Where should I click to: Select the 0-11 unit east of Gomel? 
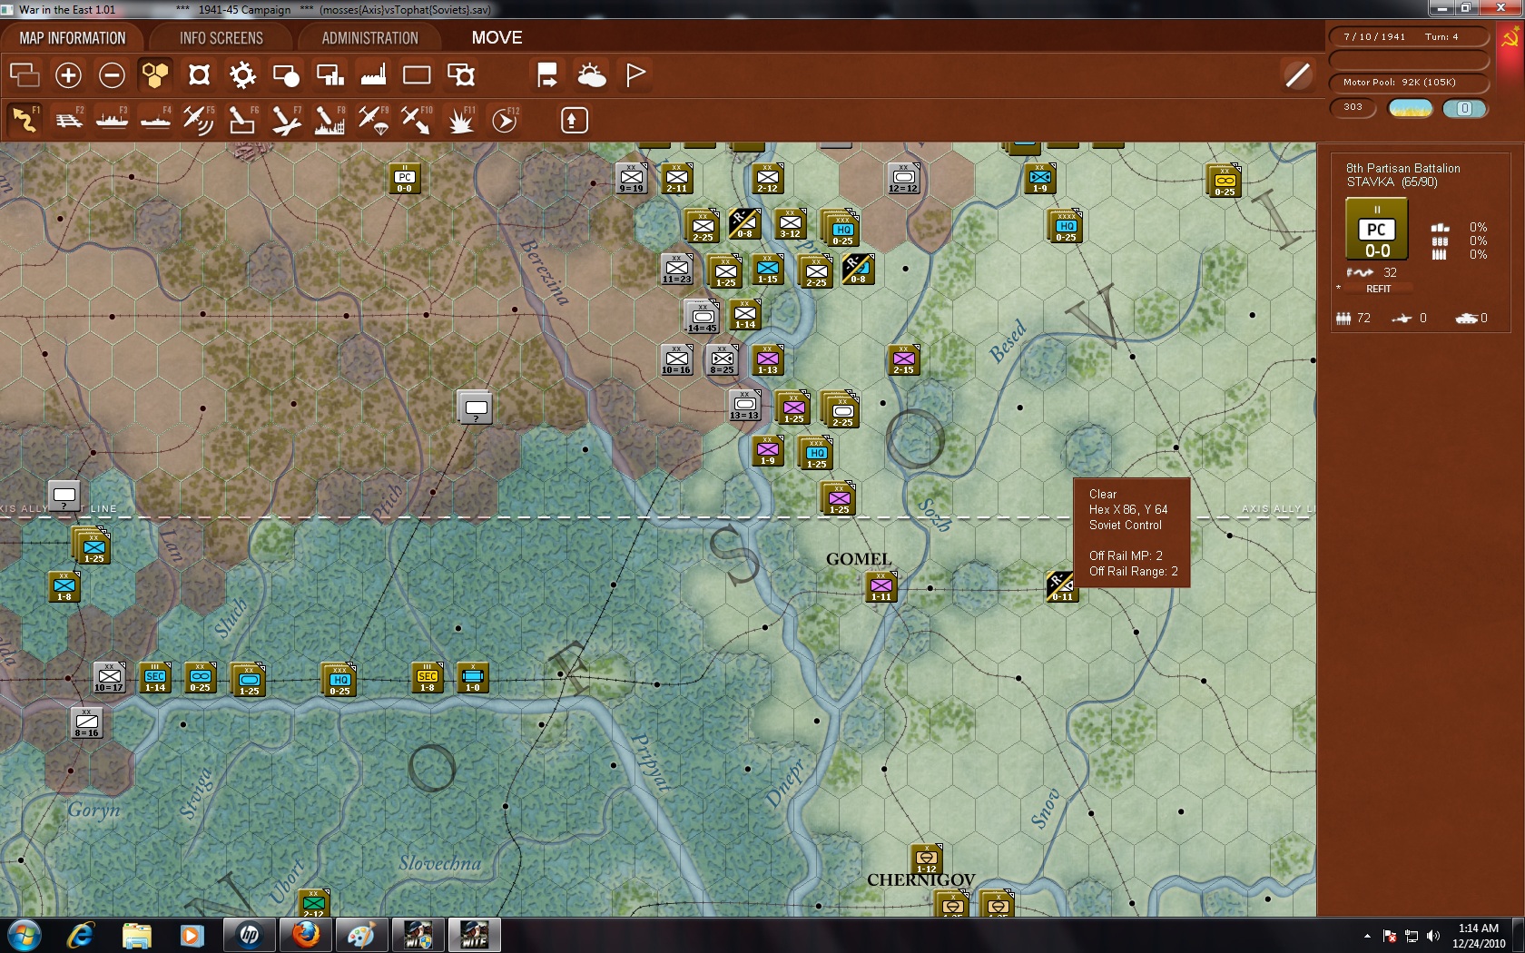point(1062,587)
